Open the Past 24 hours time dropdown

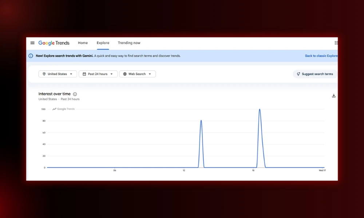[98, 74]
